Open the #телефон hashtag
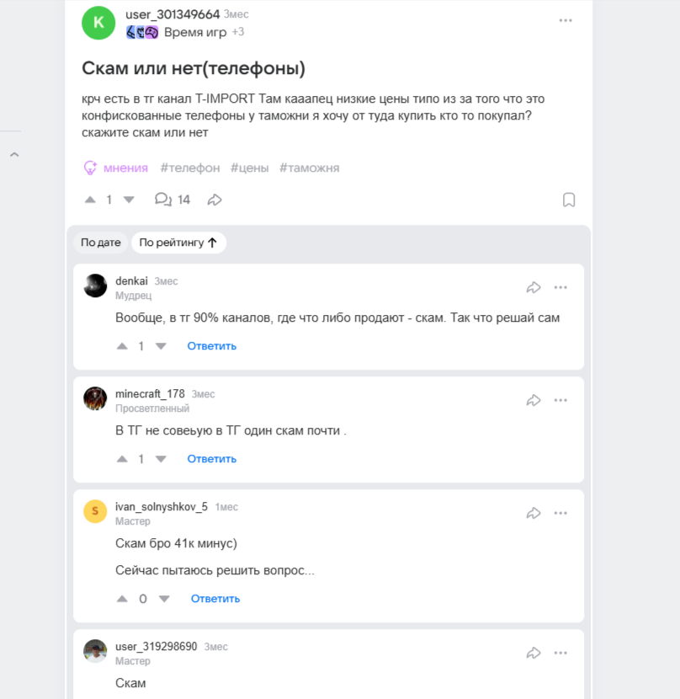This screenshot has height=699, width=680. tap(190, 168)
